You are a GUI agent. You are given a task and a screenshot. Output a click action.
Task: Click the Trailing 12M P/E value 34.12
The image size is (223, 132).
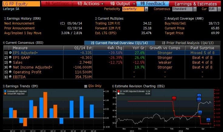pos(147,23)
